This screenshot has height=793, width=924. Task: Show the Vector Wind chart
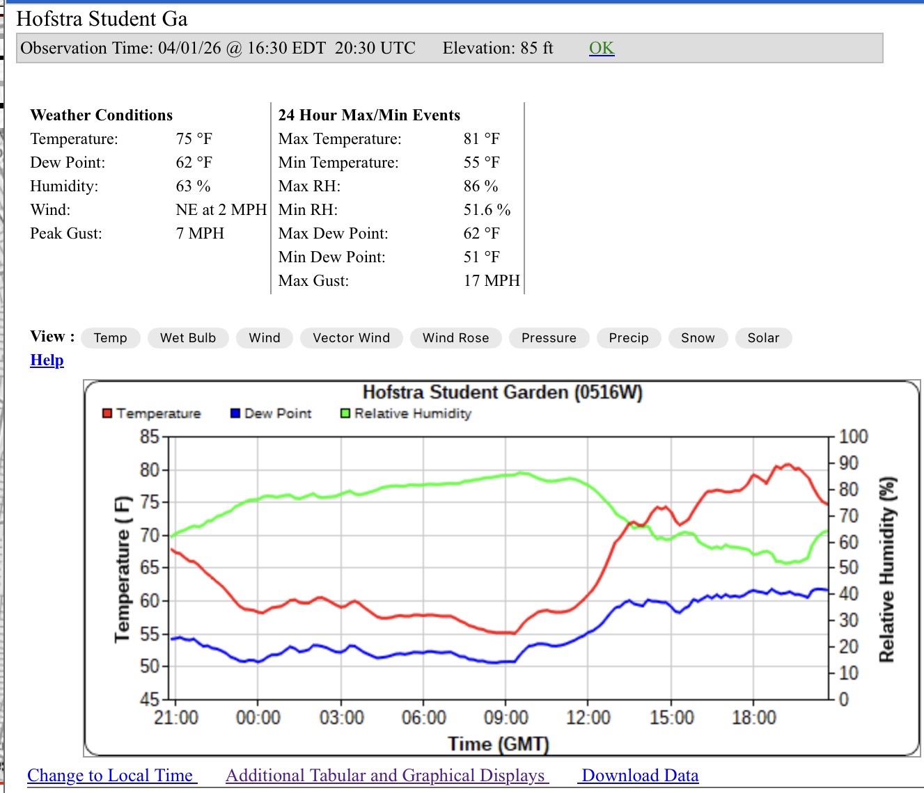coord(351,338)
